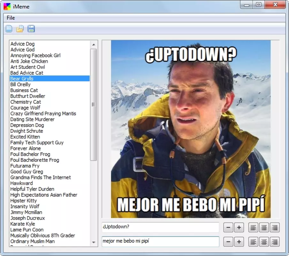The image size is (289, 256).
Task: Select Futurama Fry from meme list
Action: point(25,166)
